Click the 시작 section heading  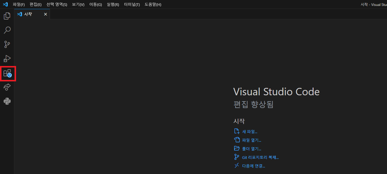pyautogui.click(x=239, y=121)
